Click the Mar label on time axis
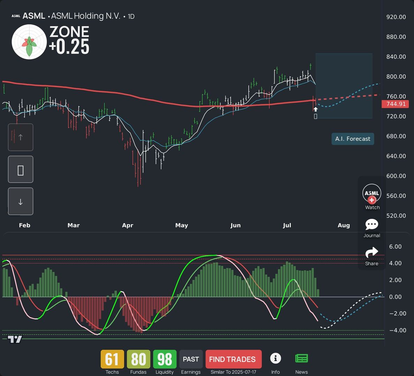The height and width of the screenshot is (376, 414). click(73, 225)
